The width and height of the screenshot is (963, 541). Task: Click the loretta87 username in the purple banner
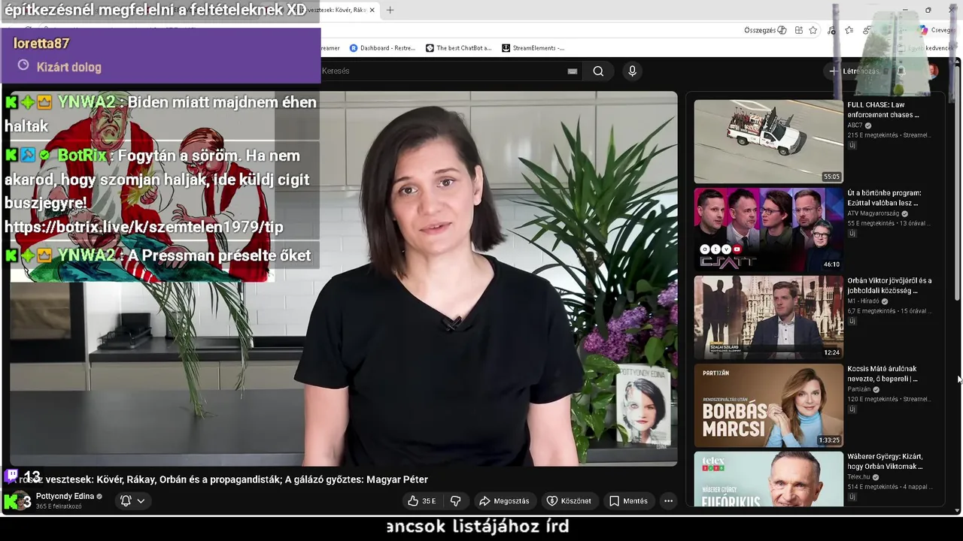click(x=41, y=44)
